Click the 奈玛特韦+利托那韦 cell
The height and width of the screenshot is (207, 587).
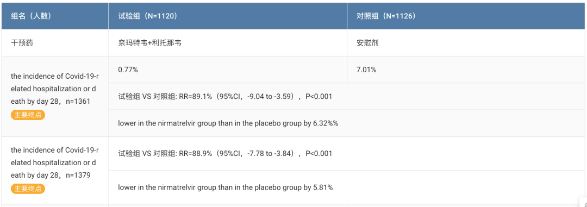[x=150, y=43]
